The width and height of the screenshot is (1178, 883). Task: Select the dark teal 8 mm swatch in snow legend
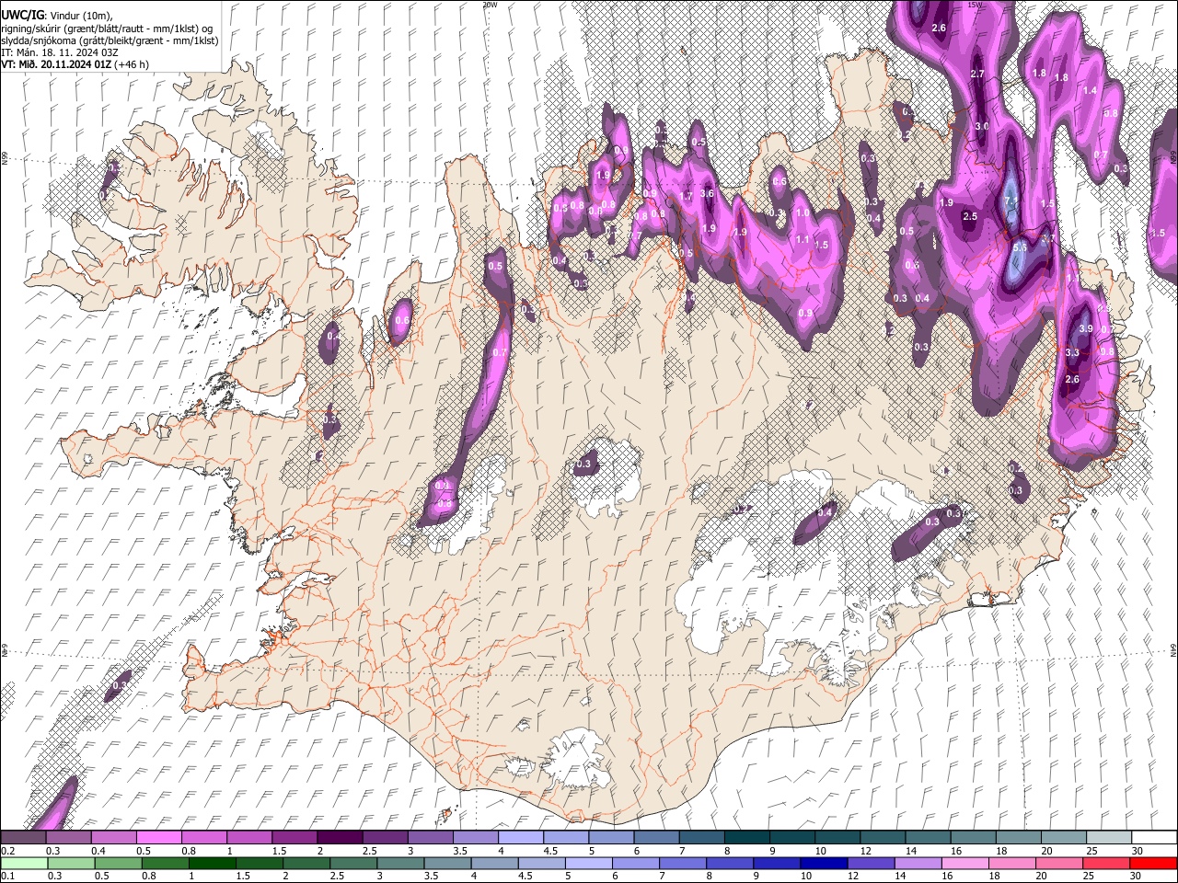[748, 838]
